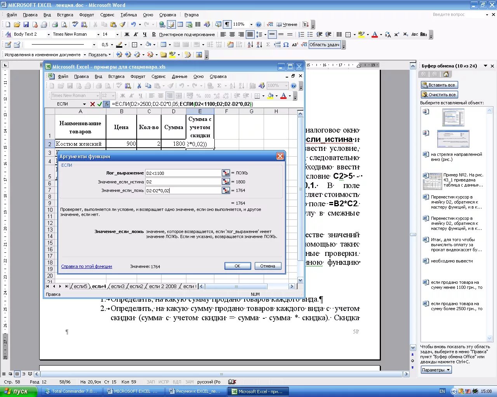497x397 pixels.
Task: Click the Insert Table icon
Action: tap(180, 24)
